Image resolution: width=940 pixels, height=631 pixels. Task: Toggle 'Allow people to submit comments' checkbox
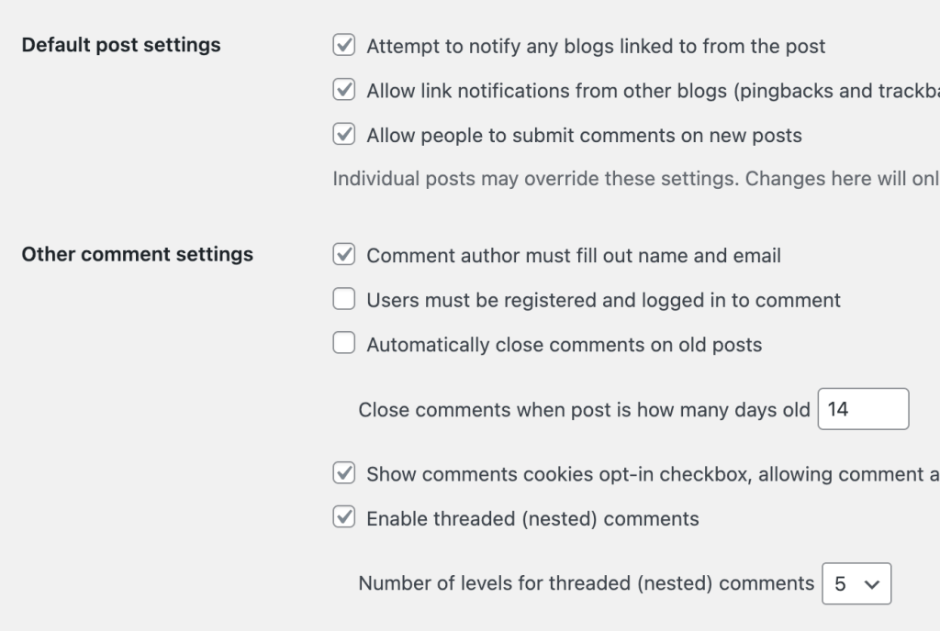[x=344, y=135]
